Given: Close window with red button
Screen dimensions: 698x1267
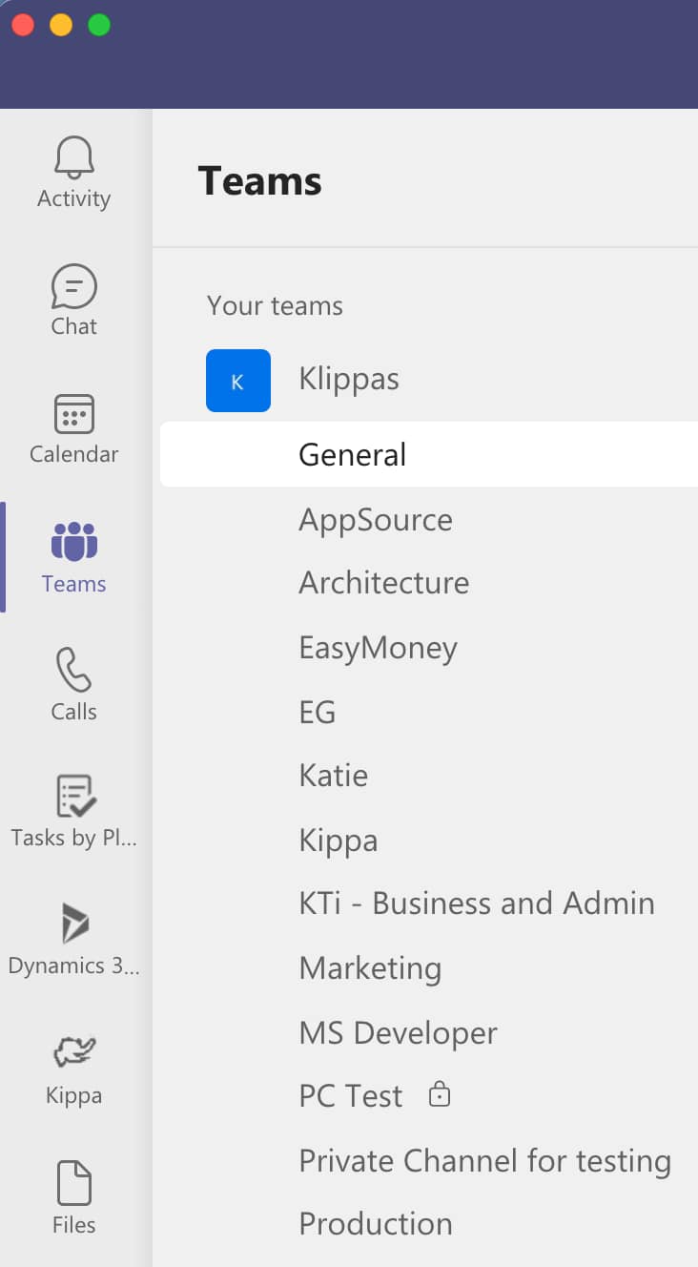Looking at the screenshot, I should 23,25.
